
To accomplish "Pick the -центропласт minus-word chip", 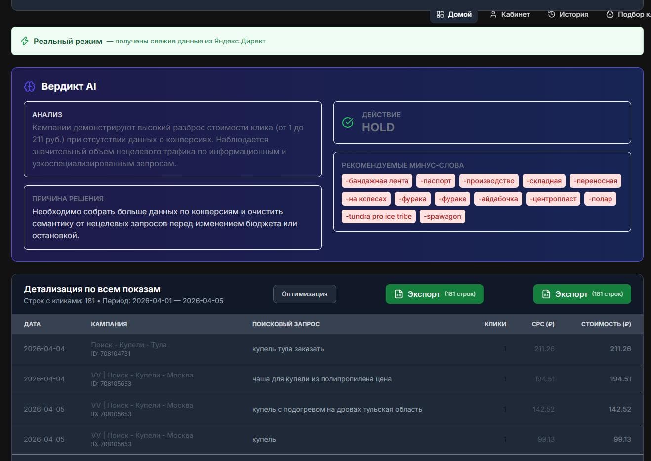I will tap(553, 199).
